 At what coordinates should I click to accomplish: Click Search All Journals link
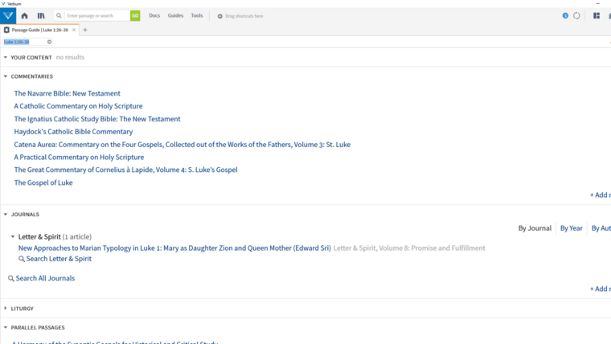(45, 278)
